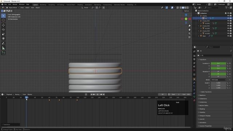This screenshot has width=233, height=131.
Task: Open the viewport Add menu
Action: [32, 8]
